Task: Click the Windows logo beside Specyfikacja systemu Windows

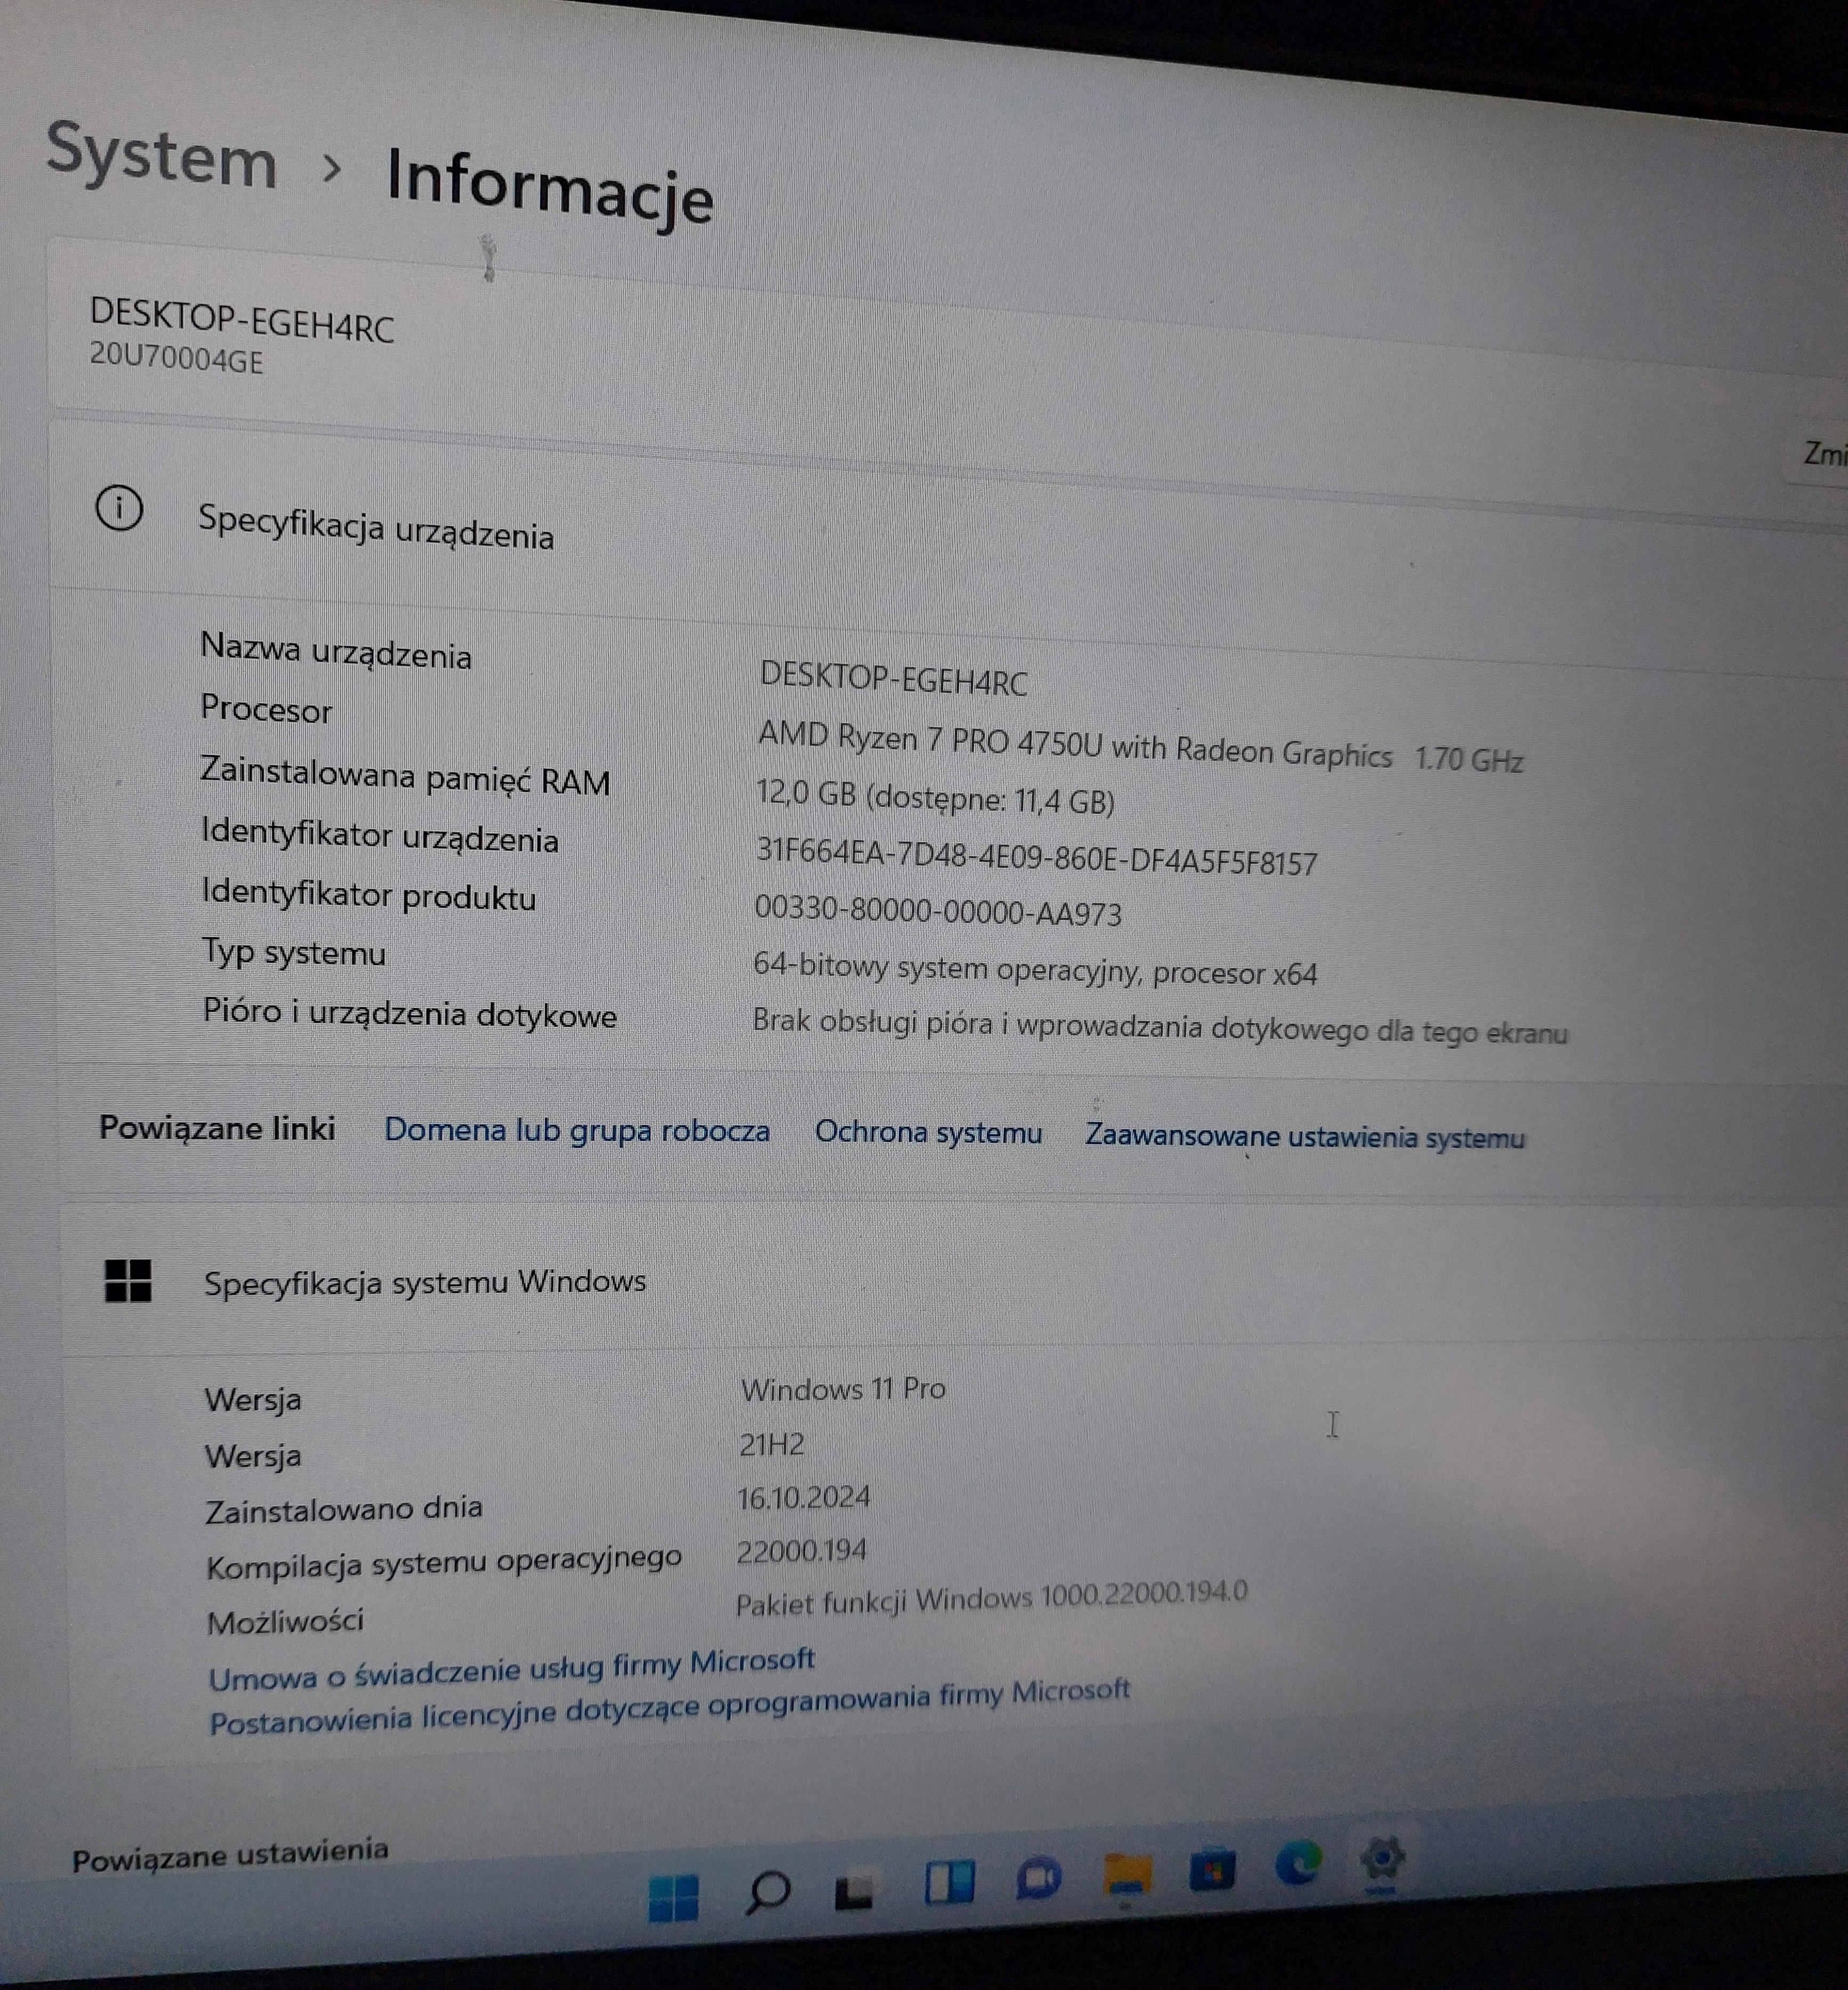Action: 128,1280
